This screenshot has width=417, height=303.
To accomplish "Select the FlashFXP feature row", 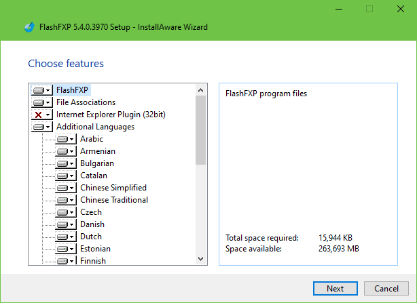I will [x=72, y=90].
